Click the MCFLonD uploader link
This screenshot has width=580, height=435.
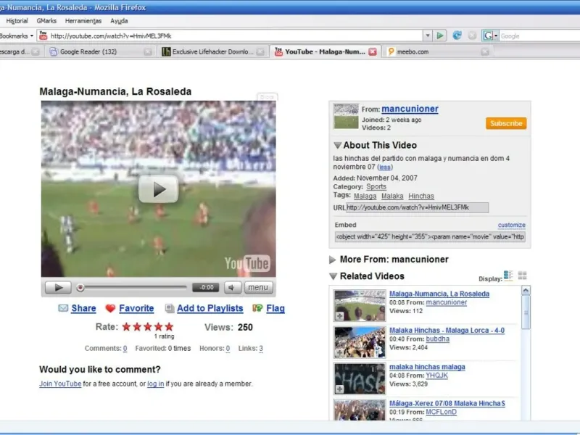coord(442,412)
